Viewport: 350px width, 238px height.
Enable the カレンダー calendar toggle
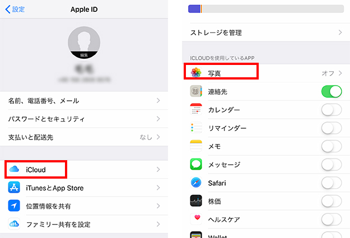[x=332, y=110]
